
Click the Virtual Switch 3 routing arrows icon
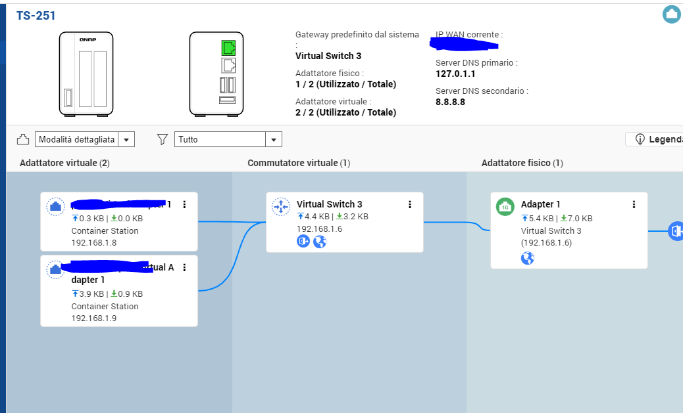point(281,207)
